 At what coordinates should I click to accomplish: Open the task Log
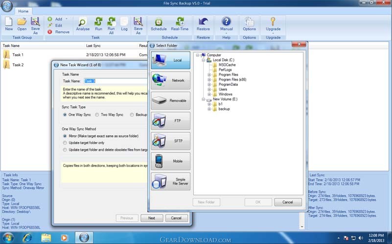pyautogui.click(x=124, y=24)
